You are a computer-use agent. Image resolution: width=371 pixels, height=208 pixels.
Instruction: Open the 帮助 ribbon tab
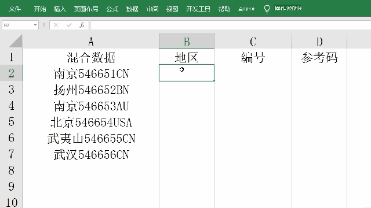coord(224,9)
